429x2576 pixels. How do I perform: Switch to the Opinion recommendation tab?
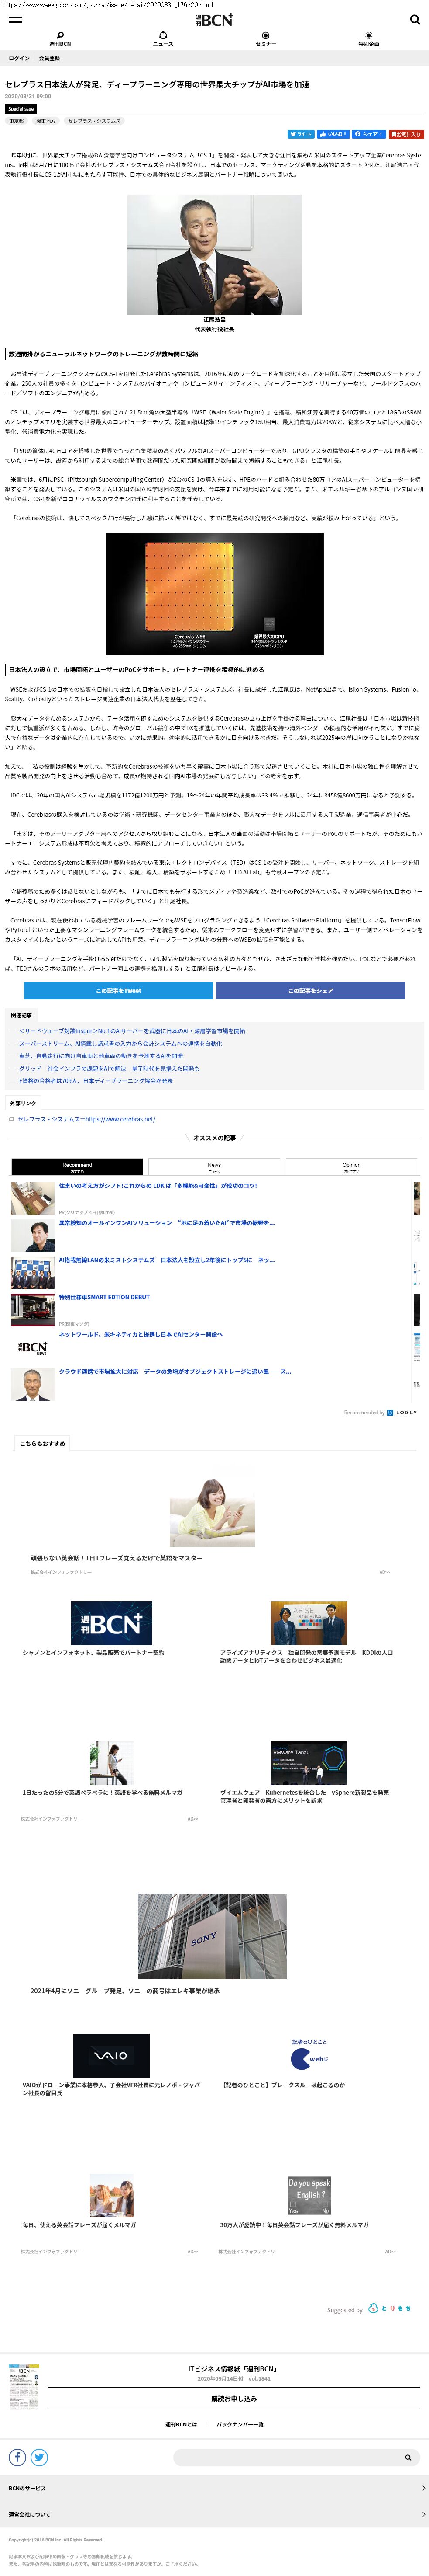click(x=351, y=1166)
